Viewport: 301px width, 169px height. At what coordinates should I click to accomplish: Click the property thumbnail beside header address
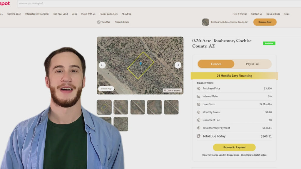pyautogui.click(x=205, y=22)
